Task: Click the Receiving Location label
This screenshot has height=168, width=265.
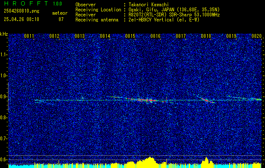Action: click(98, 10)
